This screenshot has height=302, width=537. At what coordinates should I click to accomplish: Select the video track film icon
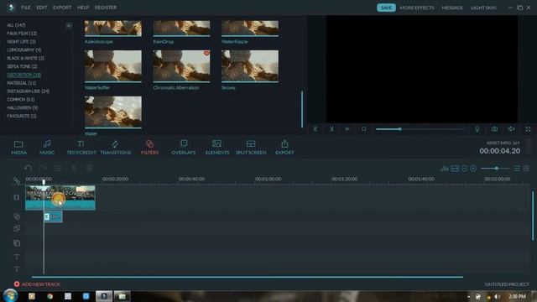[17, 197]
